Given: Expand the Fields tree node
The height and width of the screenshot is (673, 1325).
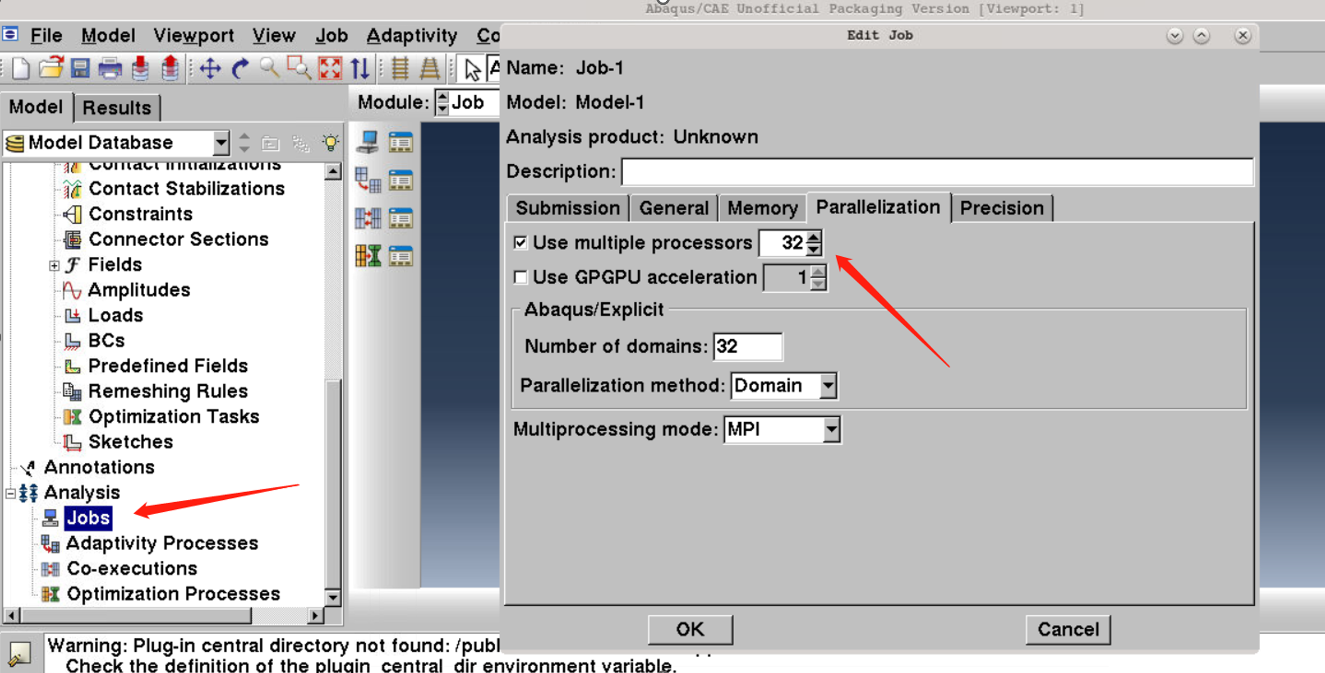Looking at the screenshot, I should [x=54, y=265].
